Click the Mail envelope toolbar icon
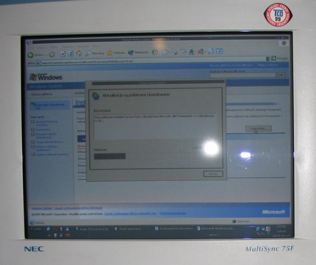316x265 pixels. (x=165, y=52)
